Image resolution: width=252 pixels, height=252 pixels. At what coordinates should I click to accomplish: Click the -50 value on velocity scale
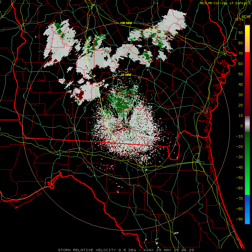pos(239,178)
